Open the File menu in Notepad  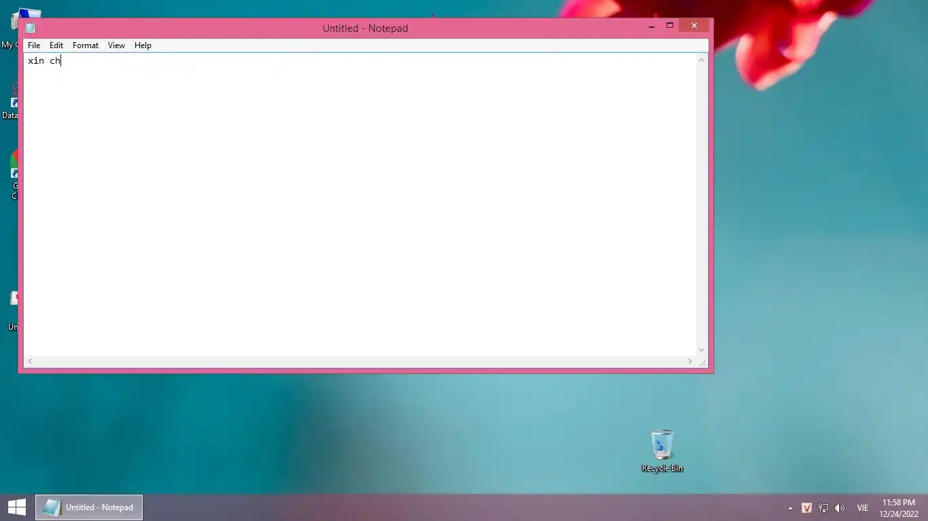click(x=34, y=45)
